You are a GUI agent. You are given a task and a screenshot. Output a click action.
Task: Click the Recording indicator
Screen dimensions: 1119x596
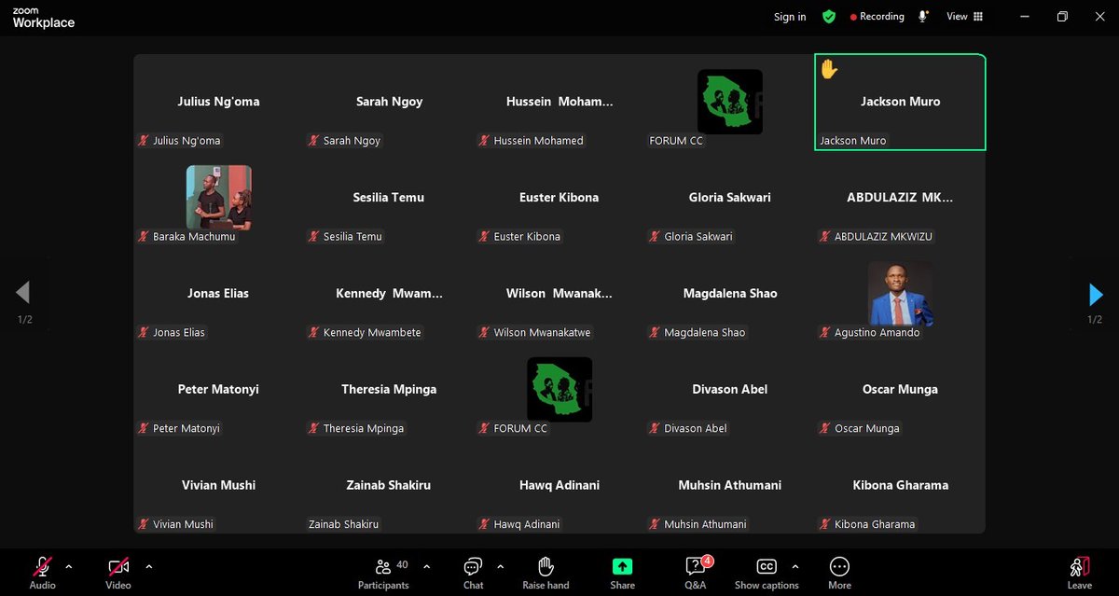click(x=877, y=17)
